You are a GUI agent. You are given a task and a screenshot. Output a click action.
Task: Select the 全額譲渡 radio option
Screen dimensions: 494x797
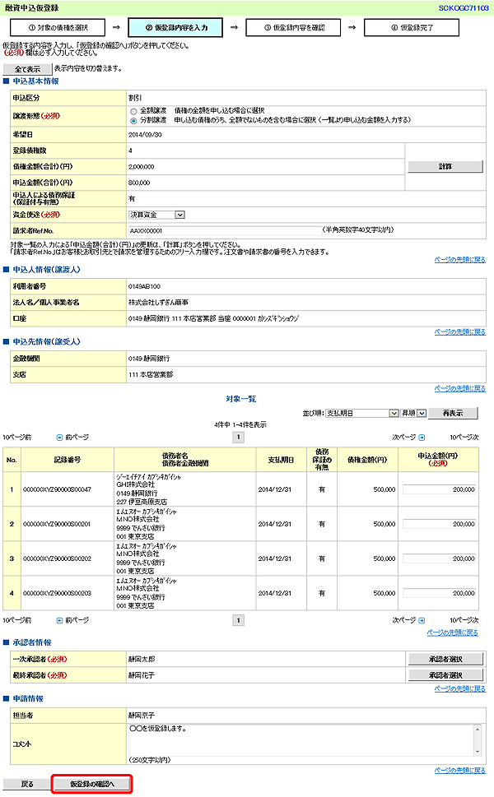coord(133,110)
